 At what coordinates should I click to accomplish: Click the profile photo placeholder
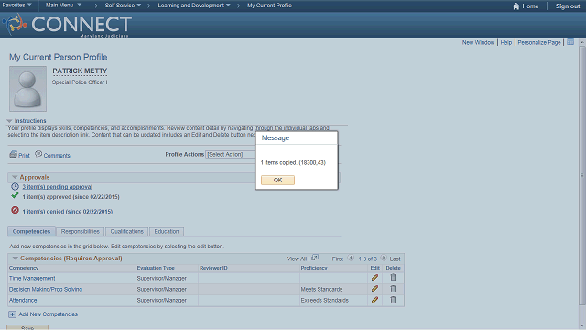click(x=28, y=89)
